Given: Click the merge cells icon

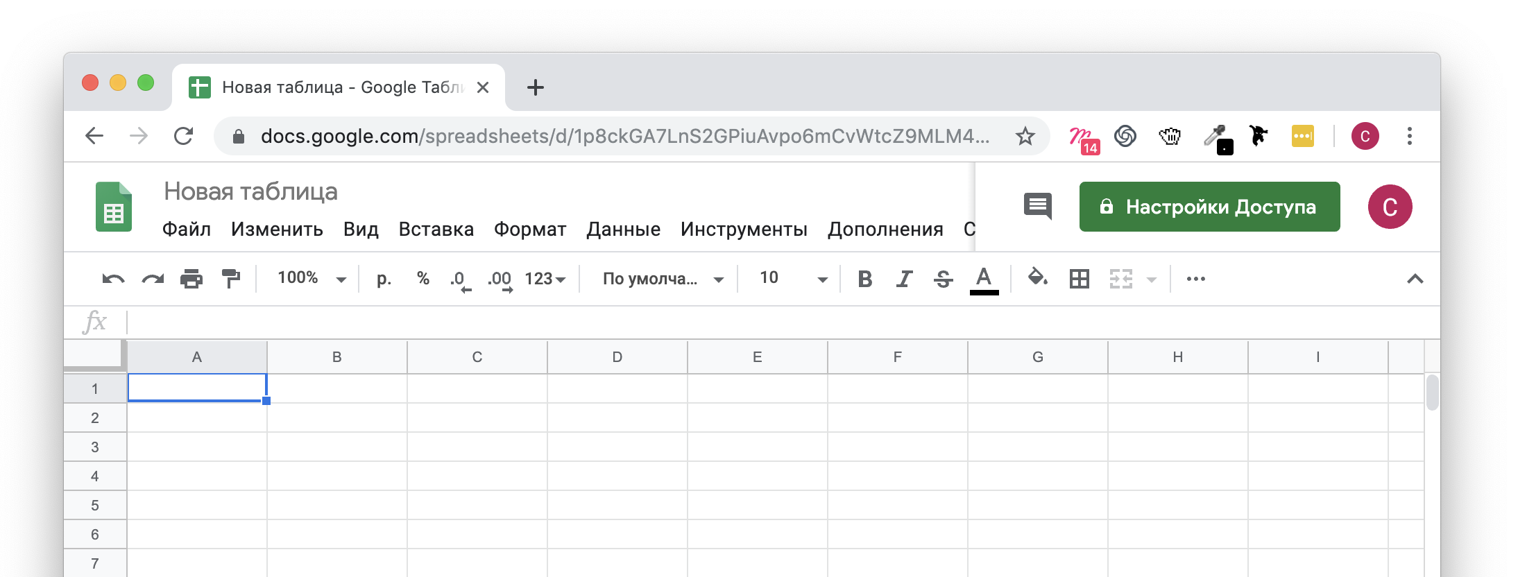Looking at the screenshot, I should click(x=1121, y=279).
